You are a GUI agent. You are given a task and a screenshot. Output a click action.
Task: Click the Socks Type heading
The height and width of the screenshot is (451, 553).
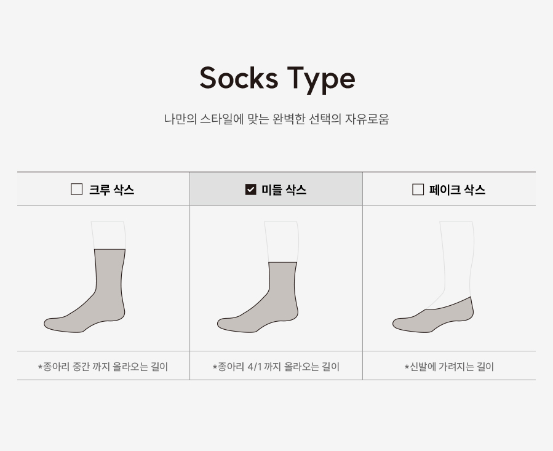277,79
